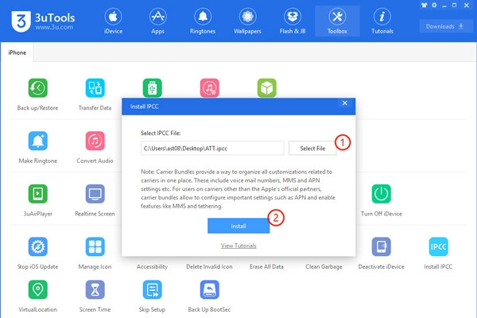477x318 pixels.
Task: Open the View Tutorials link
Action: [238, 246]
